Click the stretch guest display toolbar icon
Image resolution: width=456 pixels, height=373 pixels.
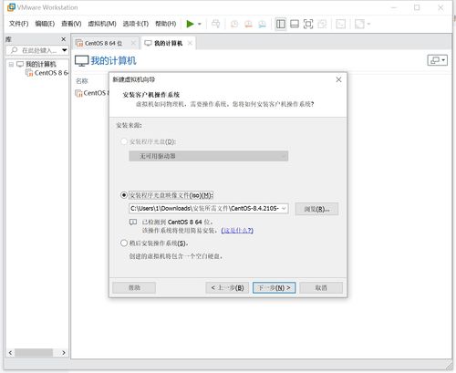[359, 24]
